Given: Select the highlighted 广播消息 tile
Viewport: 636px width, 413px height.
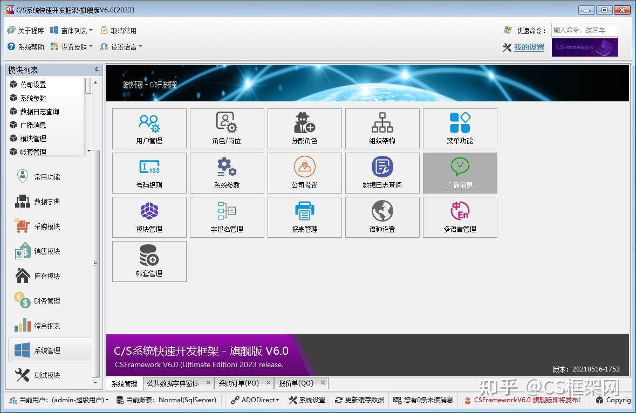Looking at the screenshot, I should 460,173.
